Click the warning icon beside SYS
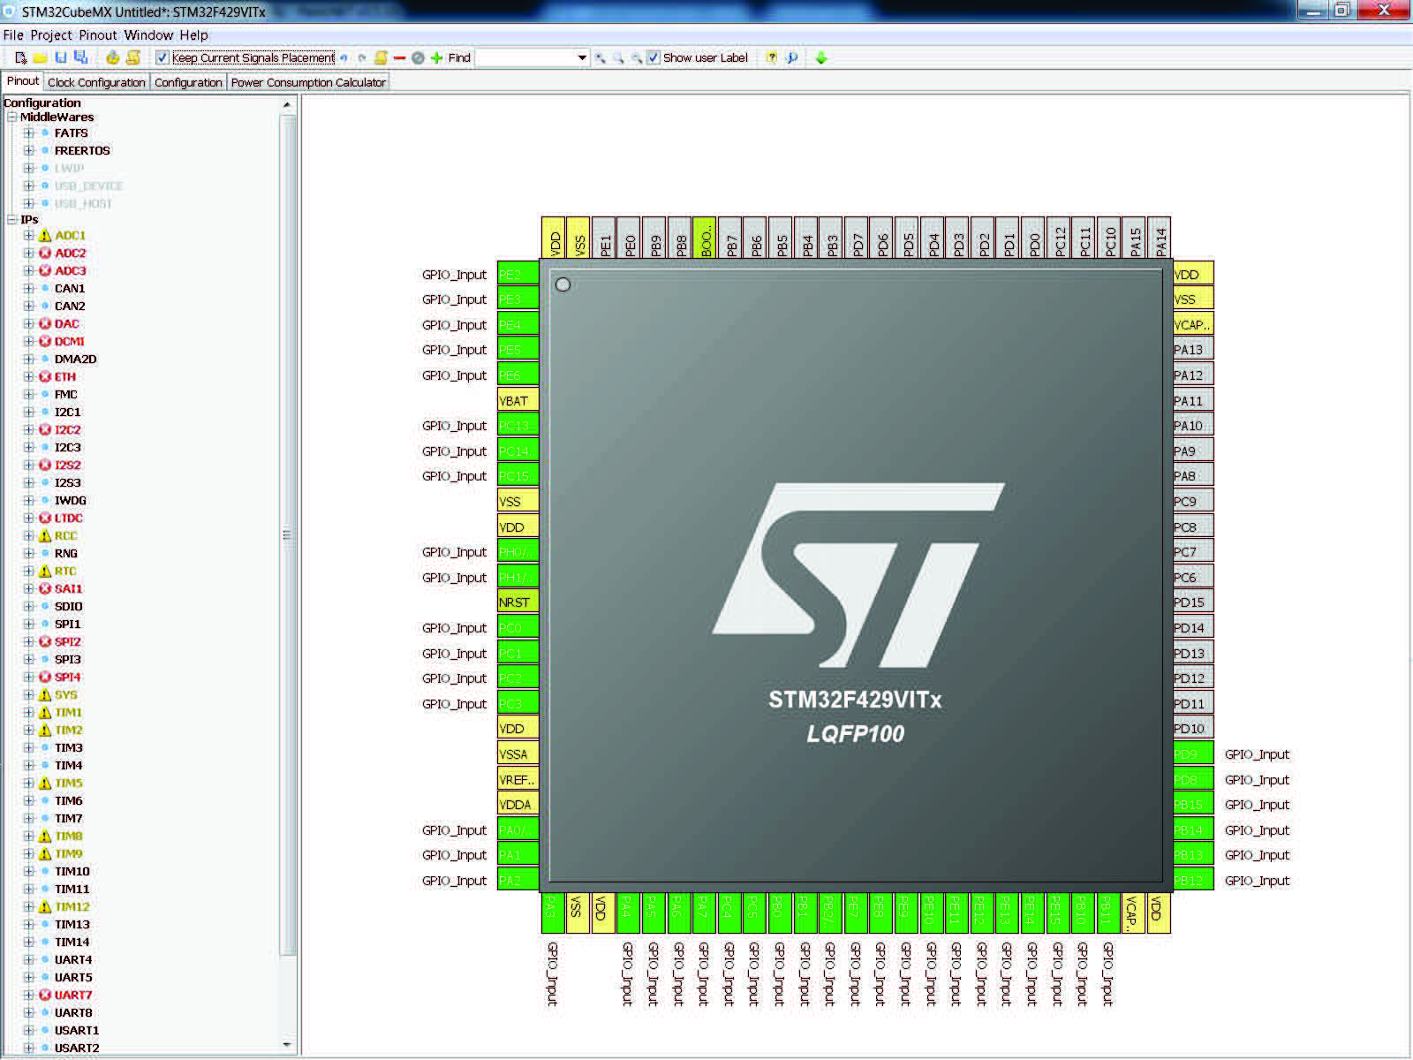Image resolution: width=1413 pixels, height=1060 pixels. 45,695
